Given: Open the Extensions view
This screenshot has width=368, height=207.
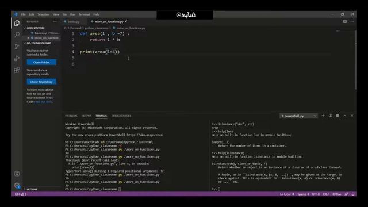Looking at the screenshot, I should [x=17, y=70].
